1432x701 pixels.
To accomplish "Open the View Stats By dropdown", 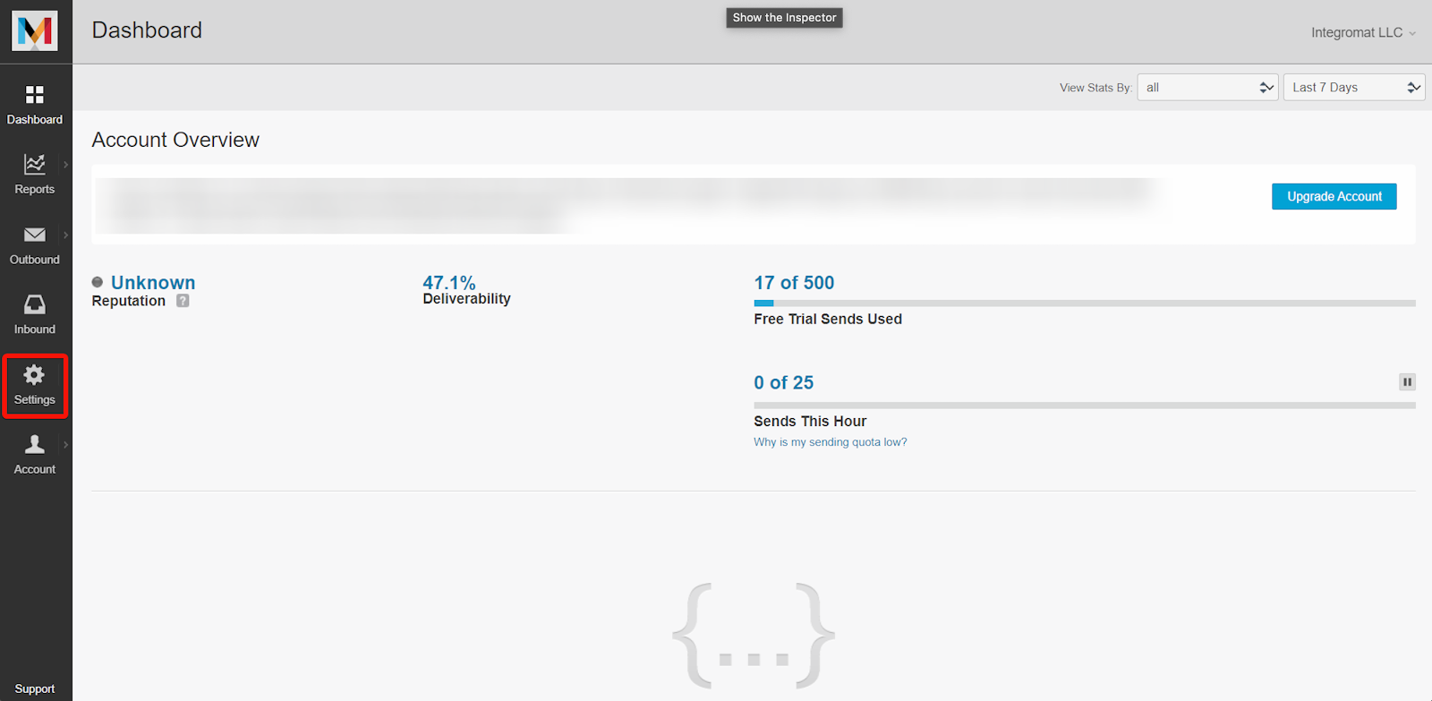I will coord(1207,87).
